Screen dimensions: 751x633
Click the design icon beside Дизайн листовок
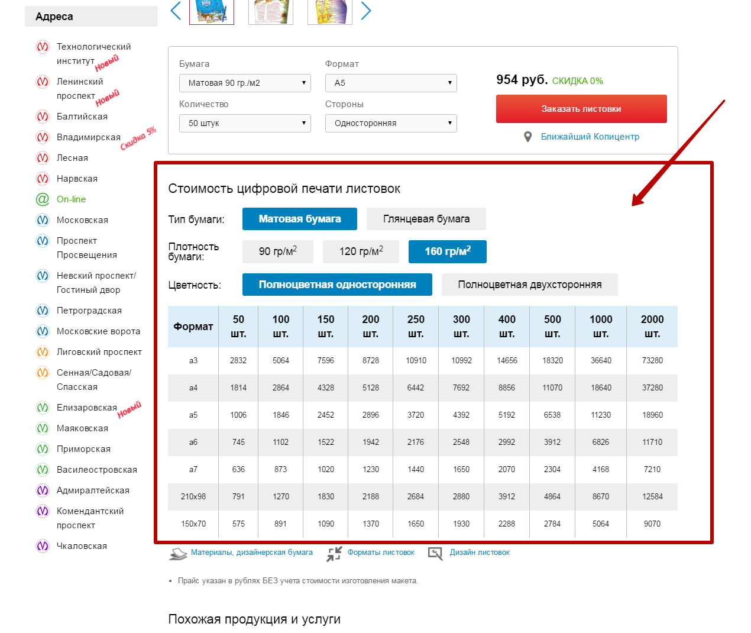(435, 553)
